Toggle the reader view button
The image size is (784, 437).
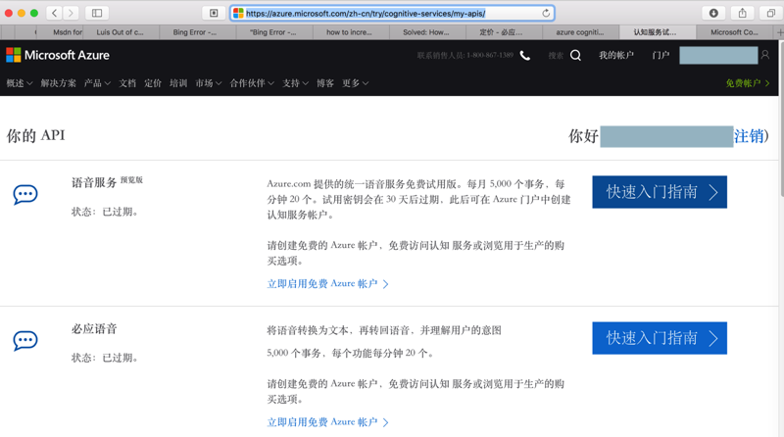point(214,13)
